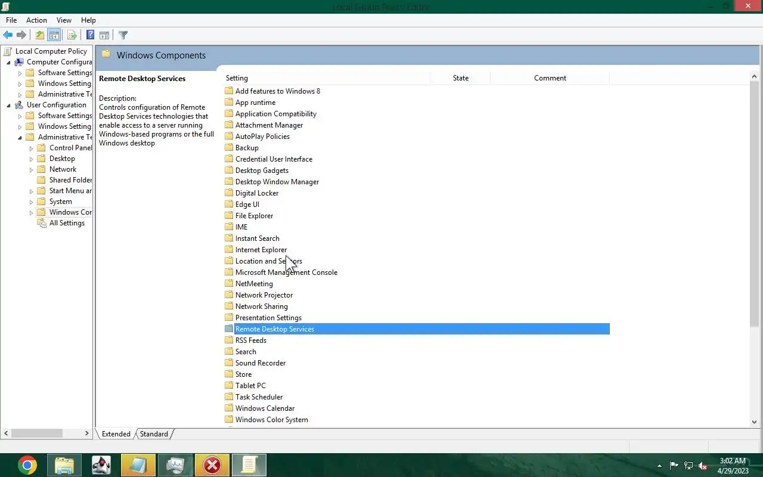This screenshot has height=477, width=763.
Task: Select the File Explorer setting folder
Action: tap(254, 216)
